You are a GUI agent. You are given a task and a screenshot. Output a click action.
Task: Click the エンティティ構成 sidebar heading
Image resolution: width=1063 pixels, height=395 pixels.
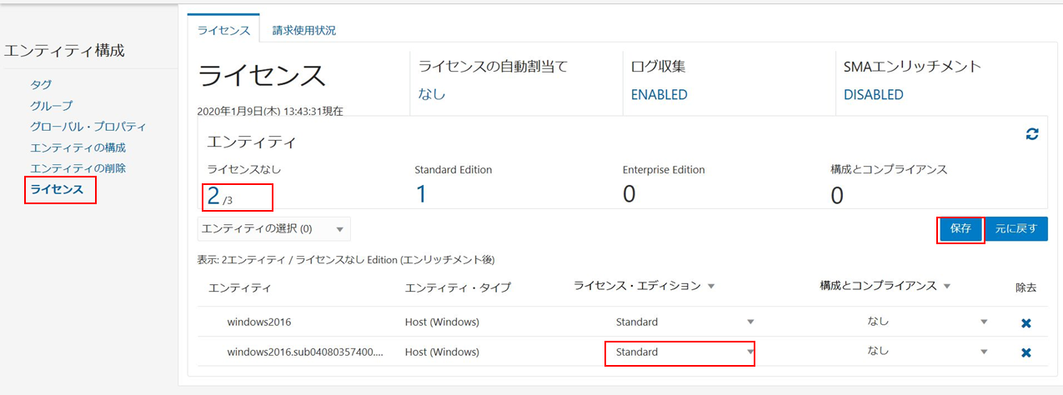coord(64,51)
